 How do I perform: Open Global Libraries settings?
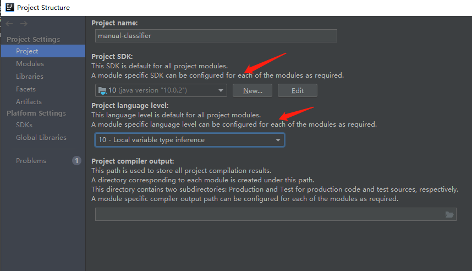pyautogui.click(x=41, y=138)
